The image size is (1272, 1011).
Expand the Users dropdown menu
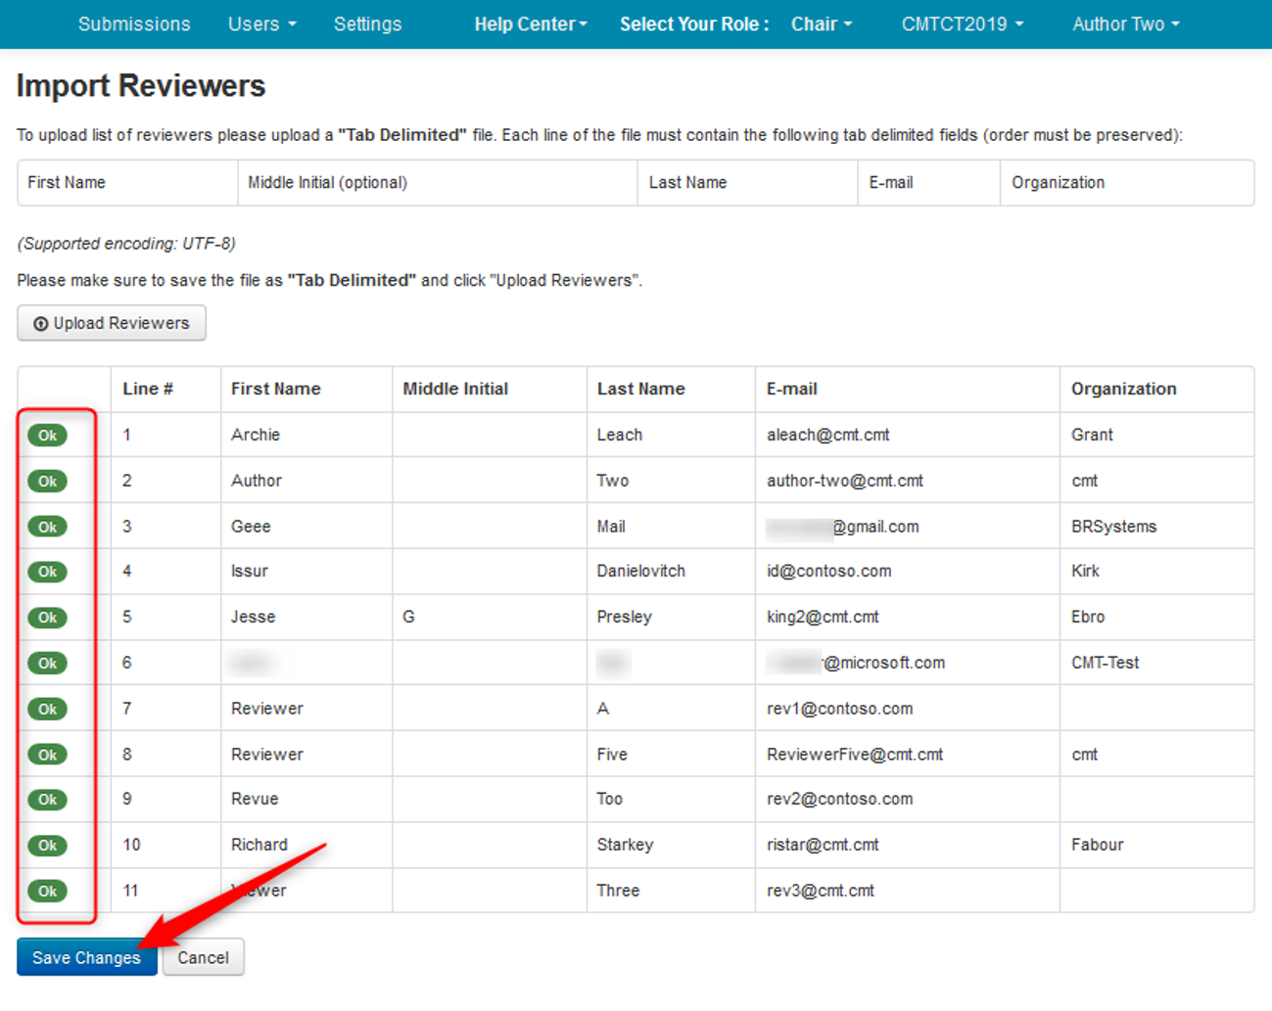click(261, 23)
